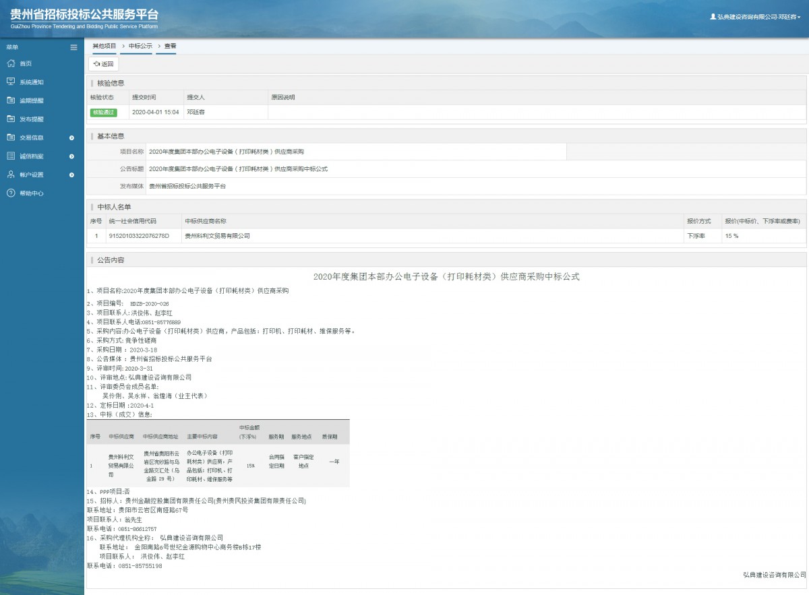This screenshot has width=809, height=595.
Task: Click the 帐户设置 person icon
Action: [x=10, y=175]
